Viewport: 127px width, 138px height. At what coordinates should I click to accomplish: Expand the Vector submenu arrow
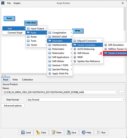pos(46,45)
